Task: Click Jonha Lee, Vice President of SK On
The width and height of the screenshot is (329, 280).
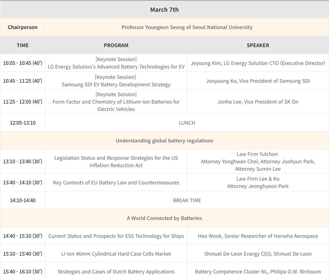Action: coord(258,102)
